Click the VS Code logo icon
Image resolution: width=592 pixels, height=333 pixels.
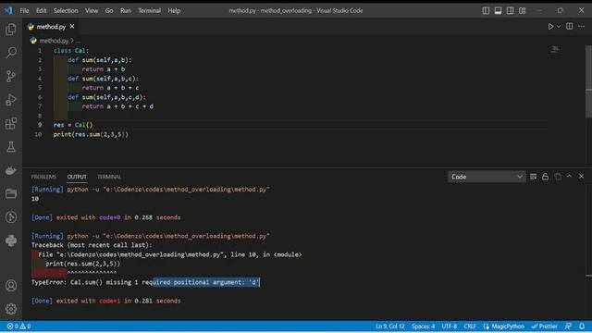coord(8,10)
